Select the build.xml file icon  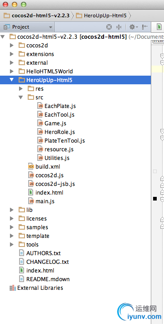click(x=31, y=166)
